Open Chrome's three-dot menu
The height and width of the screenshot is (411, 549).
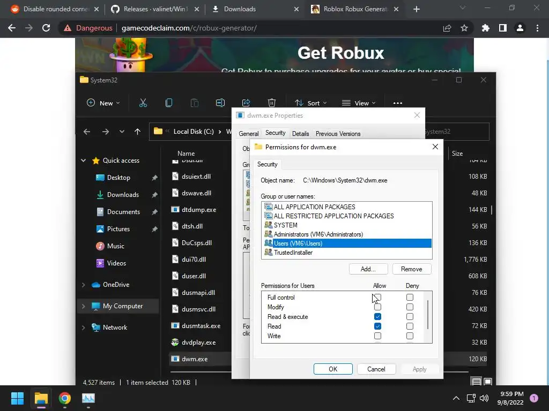[537, 28]
